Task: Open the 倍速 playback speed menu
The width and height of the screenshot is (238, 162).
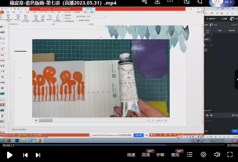Action: pos(131,155)
